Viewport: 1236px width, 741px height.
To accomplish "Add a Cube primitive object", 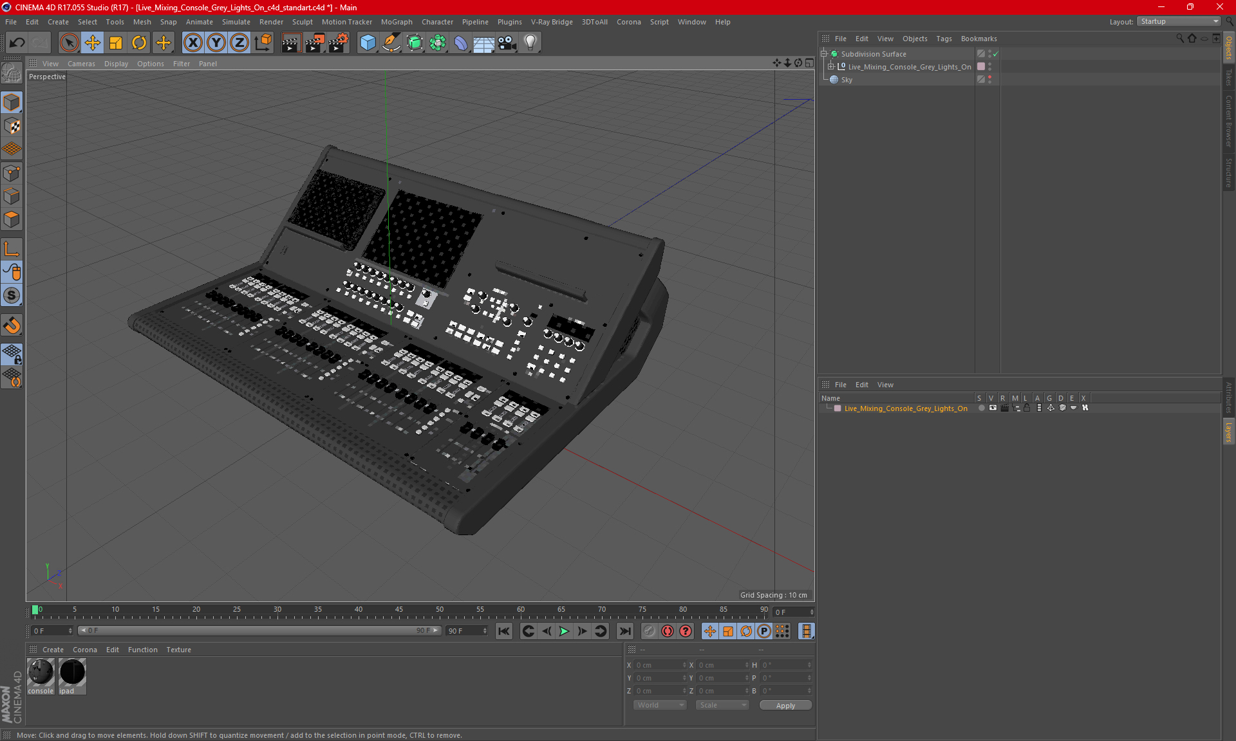I will coord(368,42).
